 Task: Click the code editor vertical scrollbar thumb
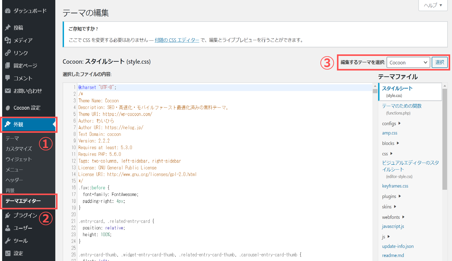pyautogui.click(x=375, y=91)
